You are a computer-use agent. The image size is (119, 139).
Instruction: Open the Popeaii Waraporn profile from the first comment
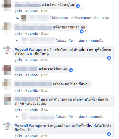pyautogui.click(x=30, y=50)
